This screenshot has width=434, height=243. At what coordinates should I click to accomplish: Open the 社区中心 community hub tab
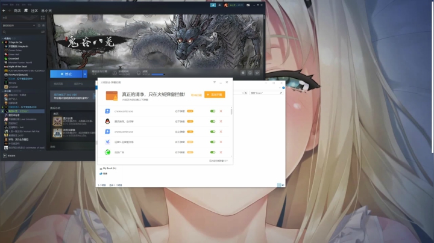(x=78, y=84)
